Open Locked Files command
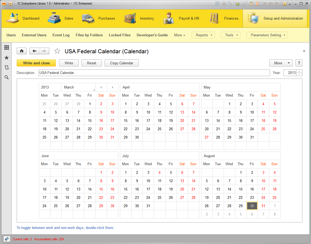This screenshot has height=244, width=311. tap(120, 35)
